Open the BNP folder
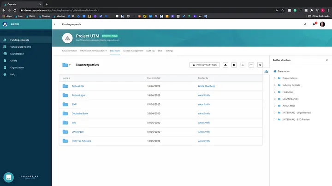The height and width of the screenshot is (186, 332). pyautogui.click(x=74, y=104)
